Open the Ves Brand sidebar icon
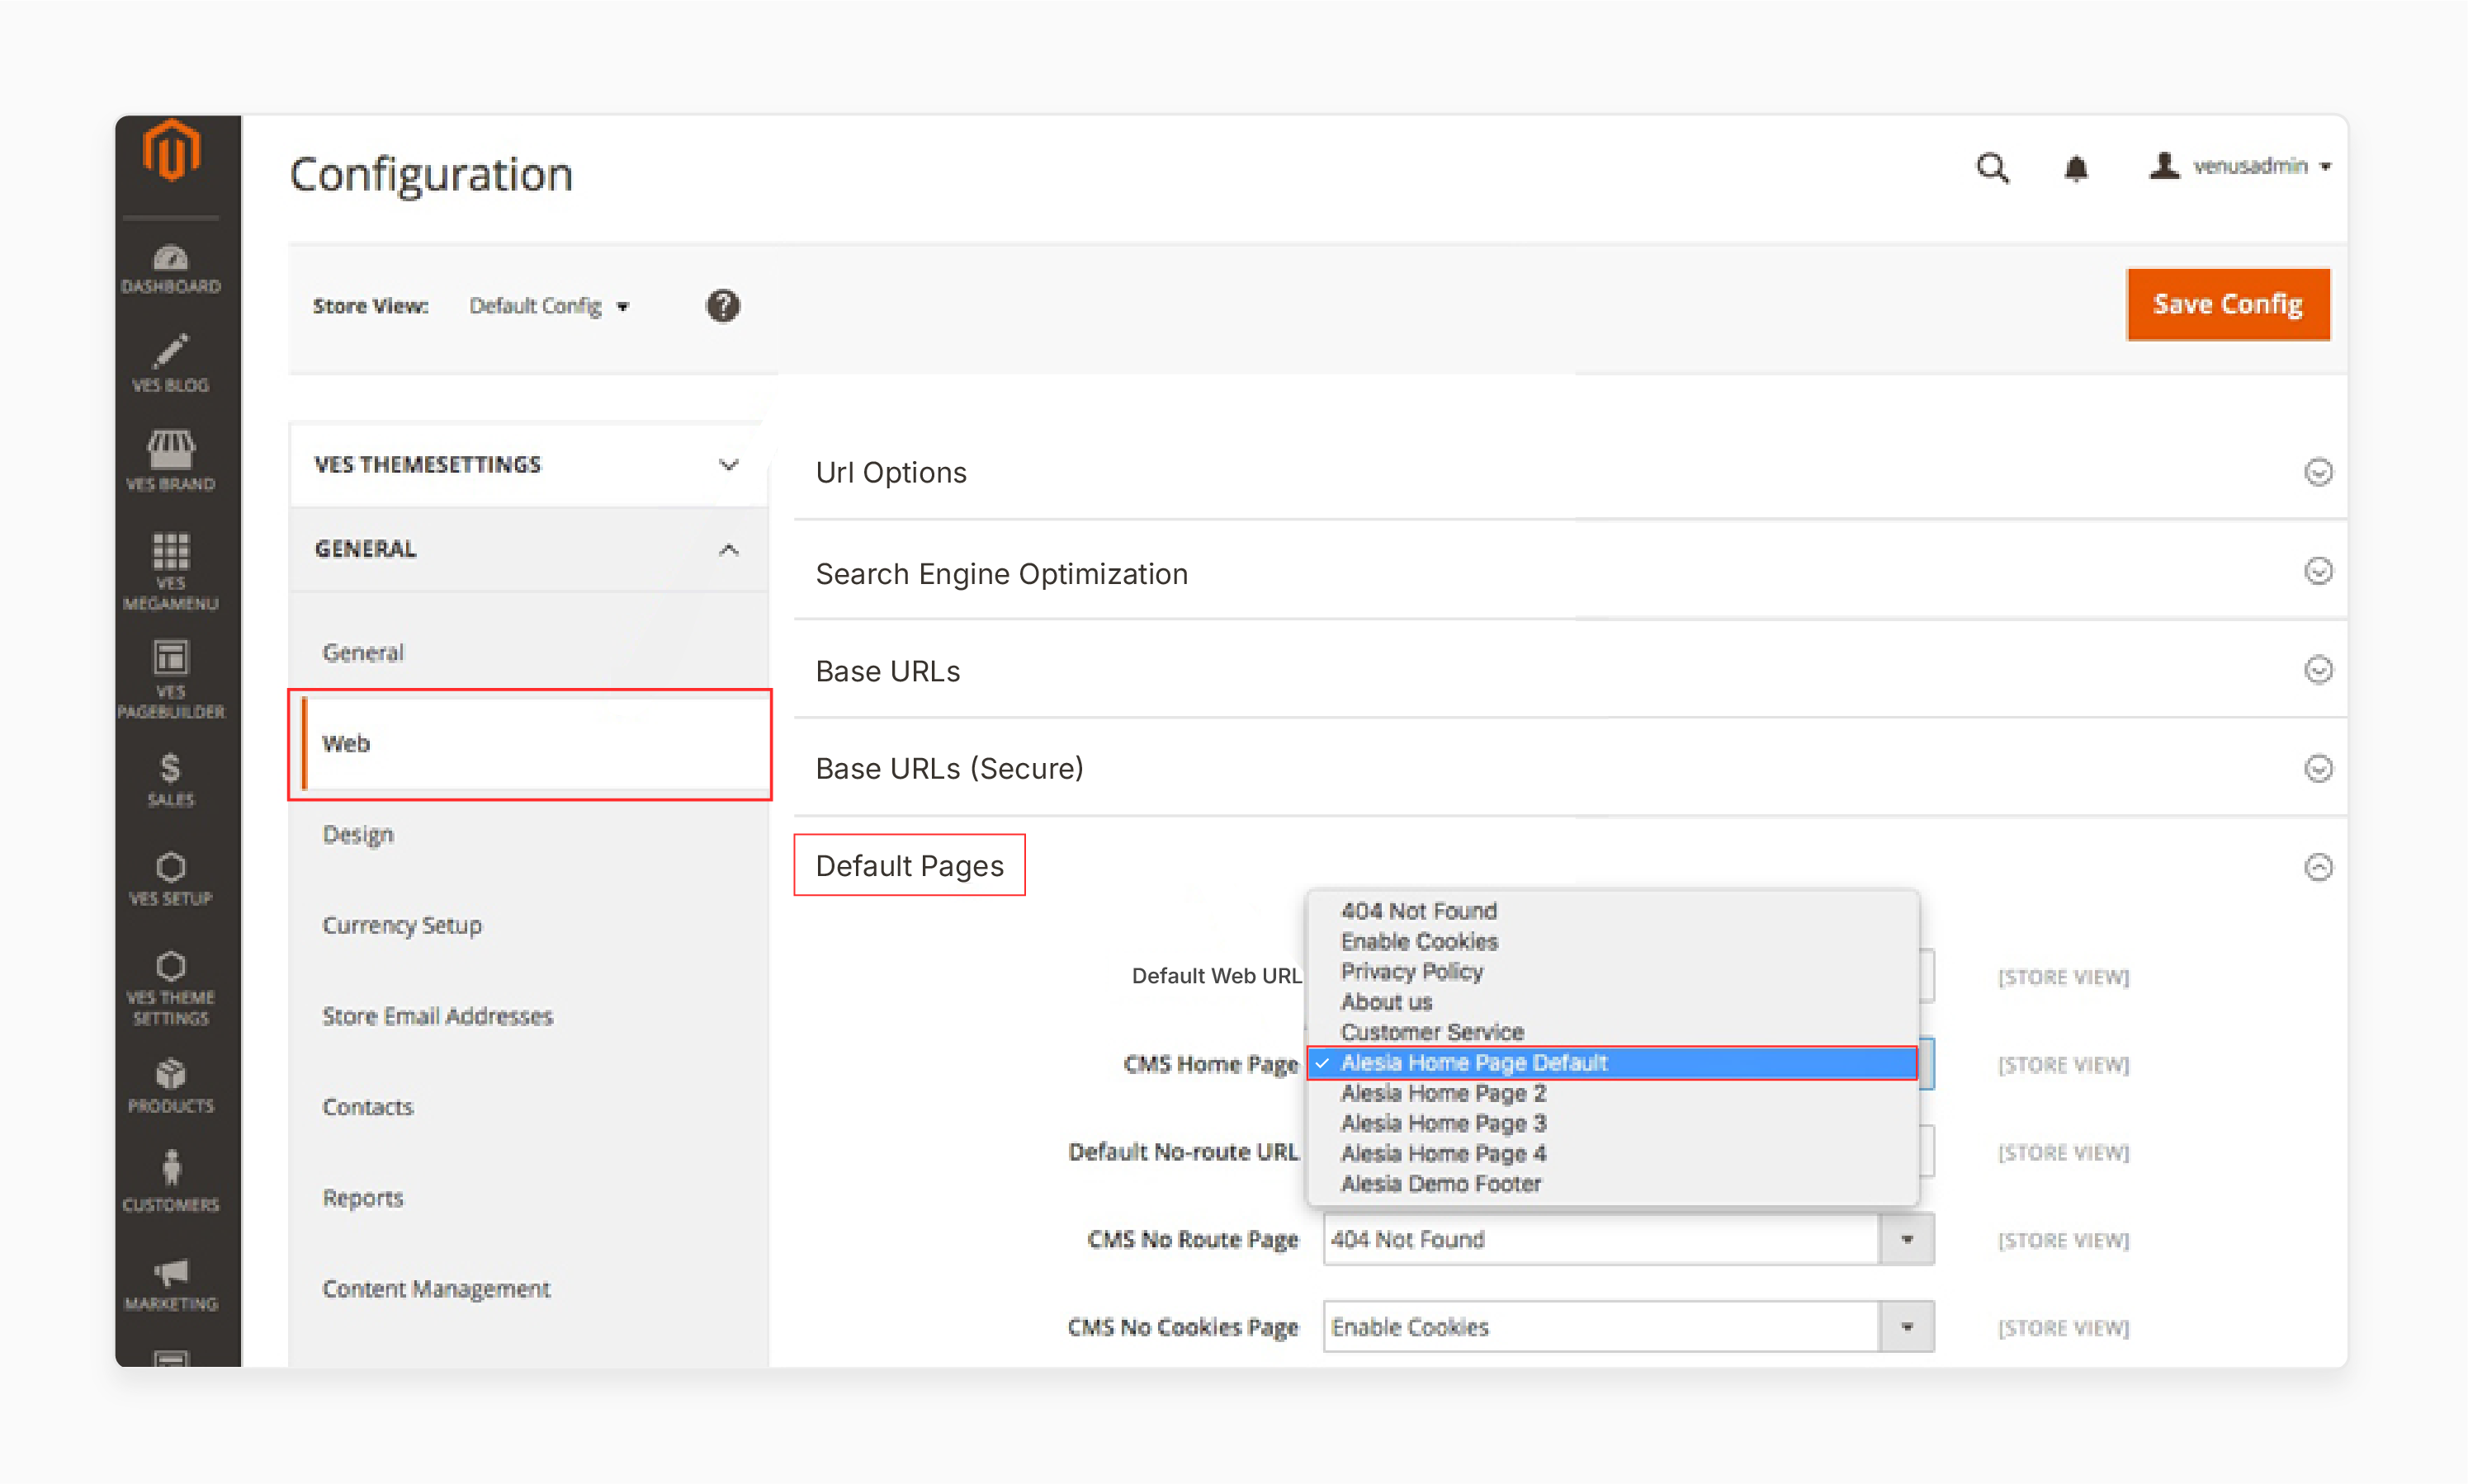Image resolution: width=2468 pixels, height=1484 pixels. [171, 461]
